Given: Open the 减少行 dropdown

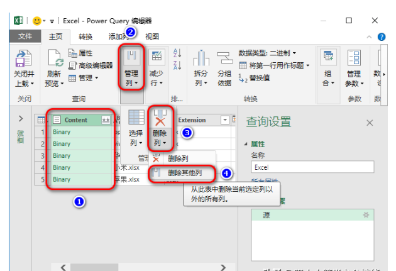Looking at the screenshot, I should [157, 67].
